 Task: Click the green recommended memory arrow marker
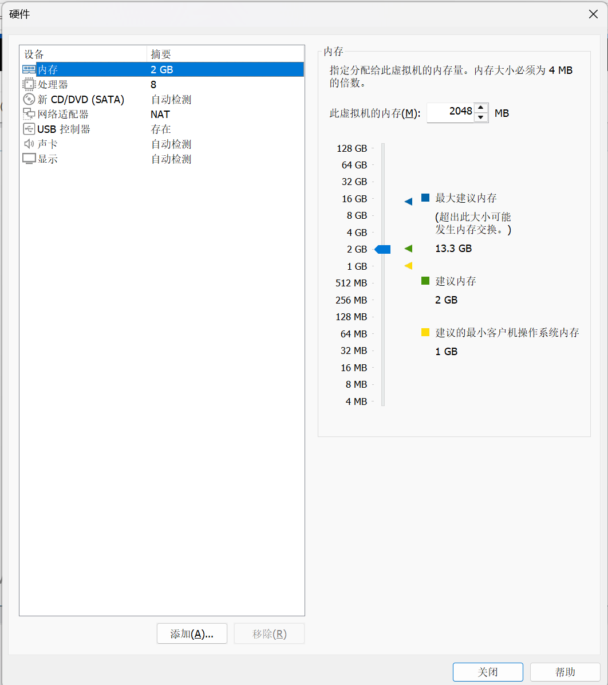(x=408, y=249)
